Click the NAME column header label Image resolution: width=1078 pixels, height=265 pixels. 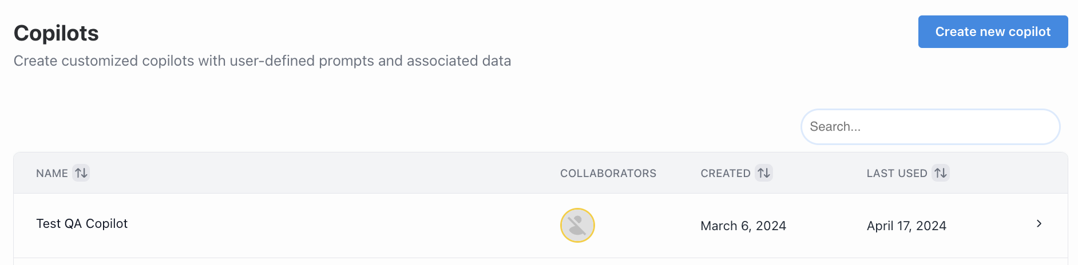click(51, 174)
